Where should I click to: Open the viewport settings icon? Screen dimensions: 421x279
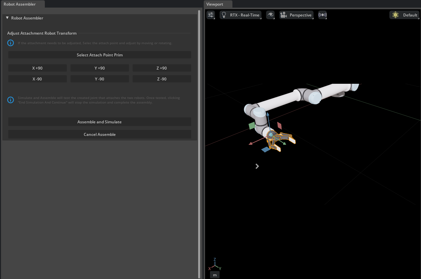click(x=210, y=15)
